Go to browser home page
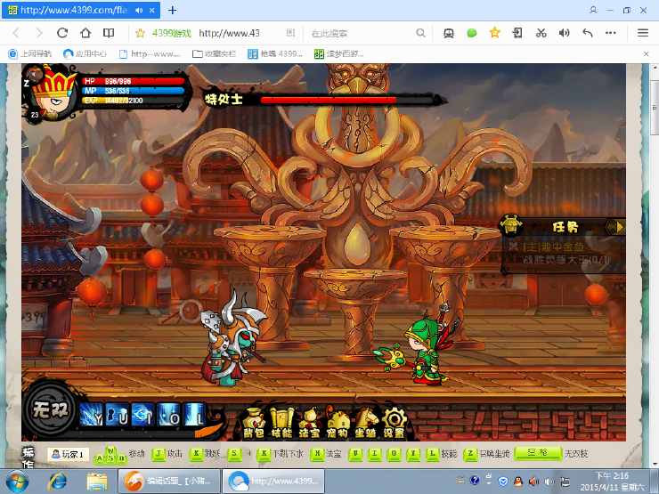The image size is (659, 494). 85,33
